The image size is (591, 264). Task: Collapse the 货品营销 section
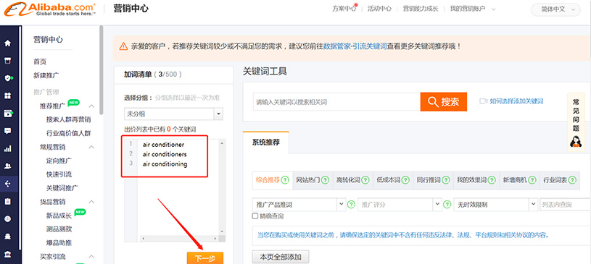point(91,202)
